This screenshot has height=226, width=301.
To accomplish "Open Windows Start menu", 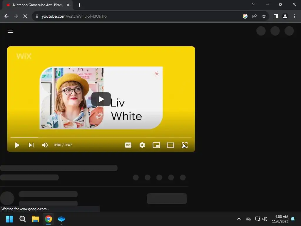I will [x=9, y=219].
